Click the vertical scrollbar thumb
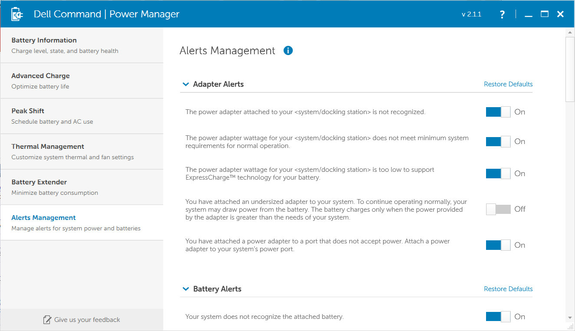Image resolution: width=575 pixels, height=331 pixels. pyautogui.click(x=570, y=69)
